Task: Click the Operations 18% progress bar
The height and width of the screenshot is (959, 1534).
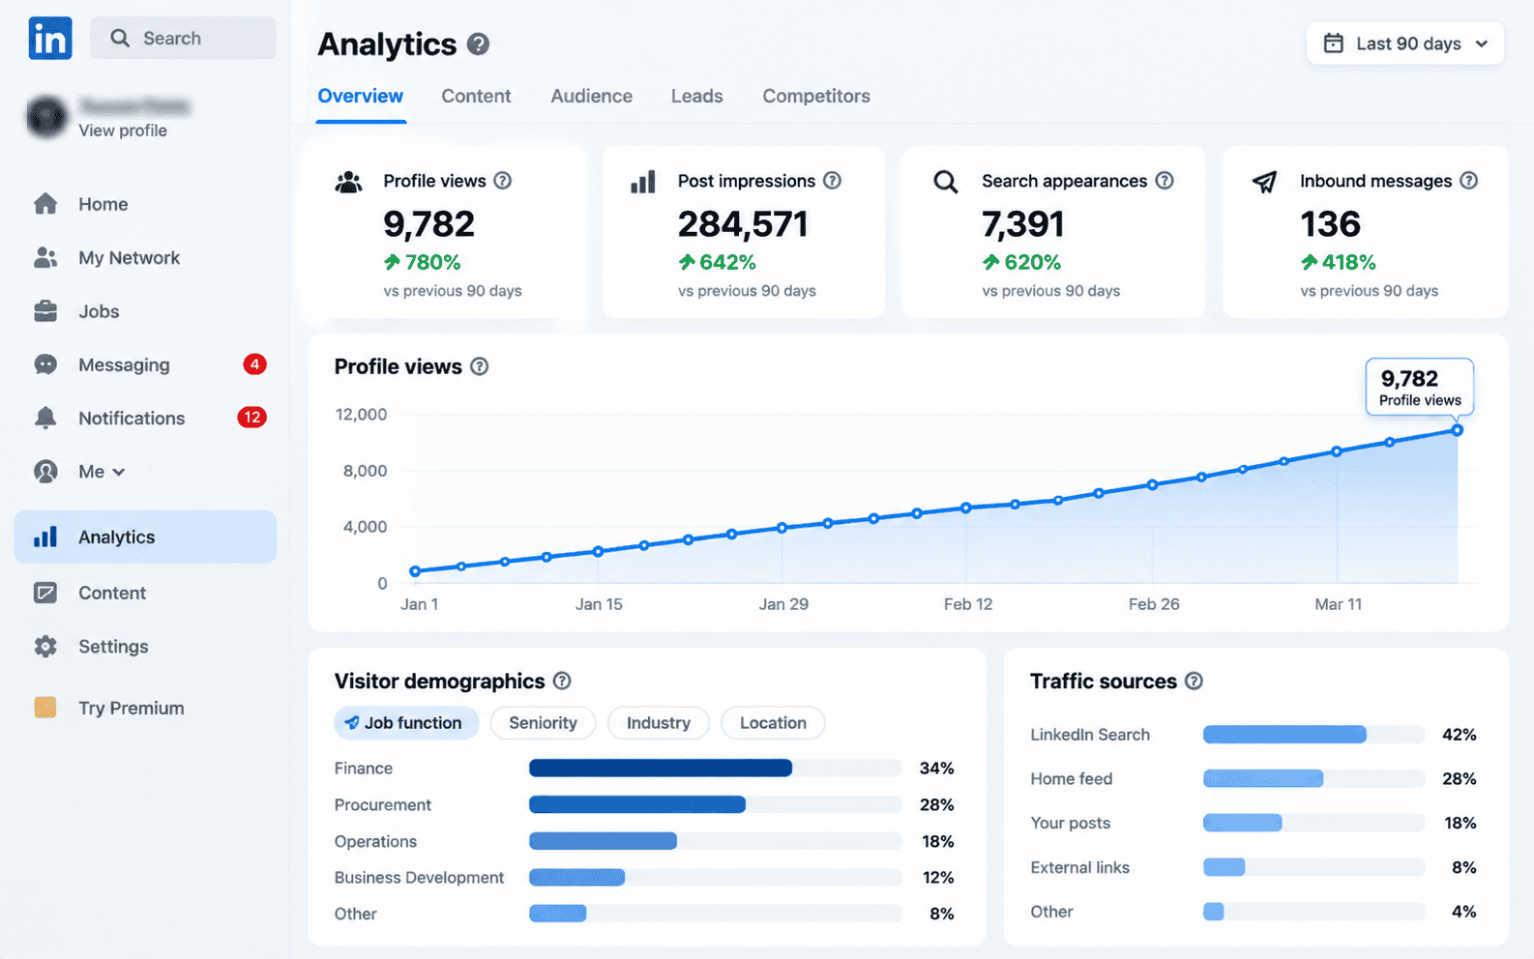Action: [715, 840]
